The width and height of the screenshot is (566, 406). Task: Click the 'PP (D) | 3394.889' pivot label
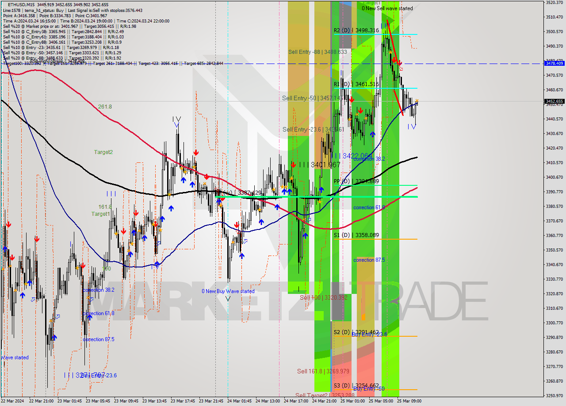pos(356,181)
